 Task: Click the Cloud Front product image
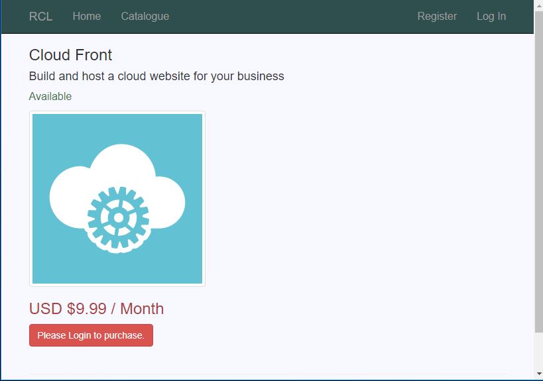[117, 199]
